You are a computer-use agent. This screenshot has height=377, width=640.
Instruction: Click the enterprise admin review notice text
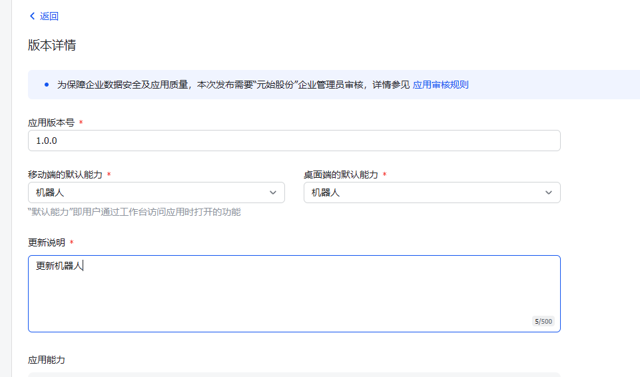coord(233,85)
